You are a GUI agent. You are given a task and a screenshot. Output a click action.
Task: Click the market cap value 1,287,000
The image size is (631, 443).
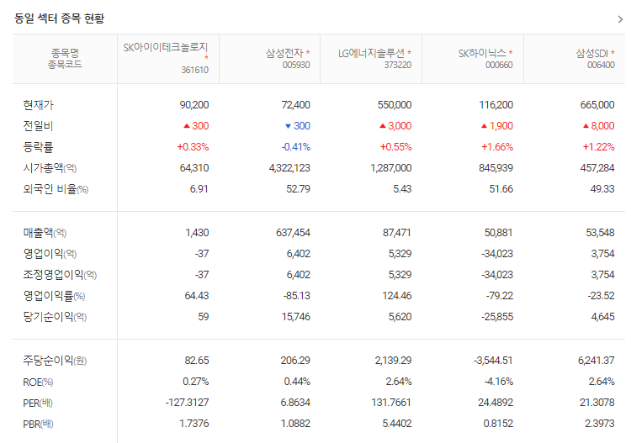pyautogui.click(x=390, y=167)
